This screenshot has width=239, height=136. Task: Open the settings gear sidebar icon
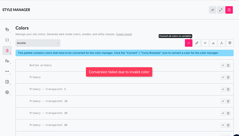click(7, 92)
